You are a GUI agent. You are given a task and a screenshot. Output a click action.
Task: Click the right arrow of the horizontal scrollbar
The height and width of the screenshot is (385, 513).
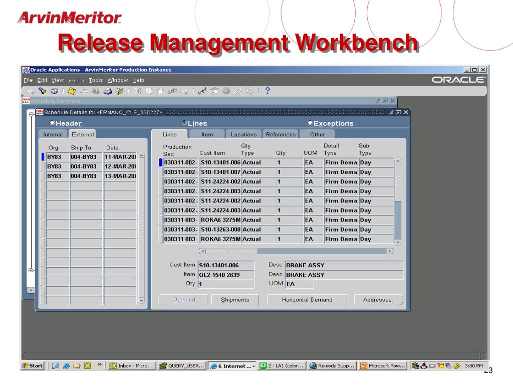(390, 251)
